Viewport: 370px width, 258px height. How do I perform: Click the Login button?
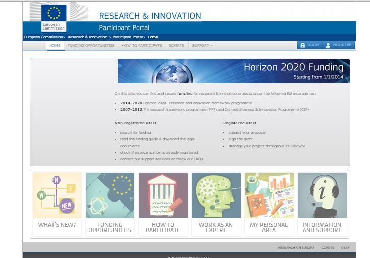[309, 45]
